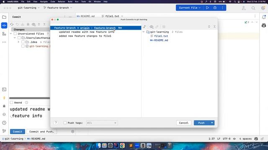
Task: Open commit options gear beside Commit and Push
Action: point(72,132)
